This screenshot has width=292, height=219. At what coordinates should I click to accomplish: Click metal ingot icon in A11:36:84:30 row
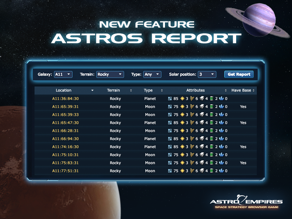point(202,99)
